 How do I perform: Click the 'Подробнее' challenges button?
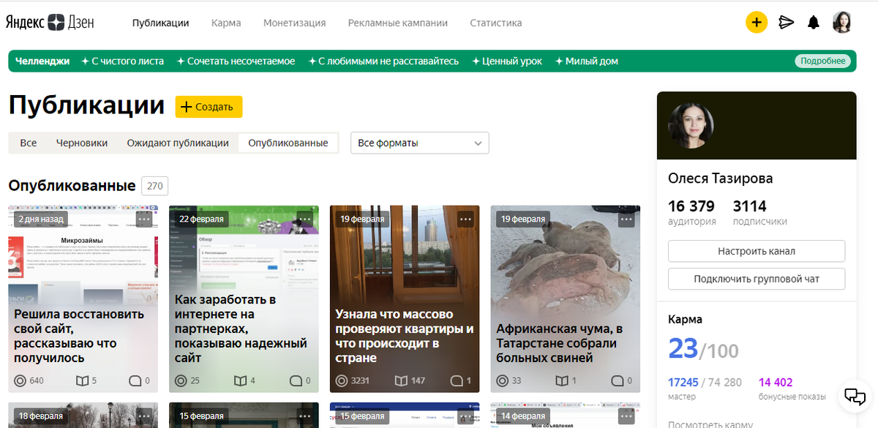click(823, 61)
